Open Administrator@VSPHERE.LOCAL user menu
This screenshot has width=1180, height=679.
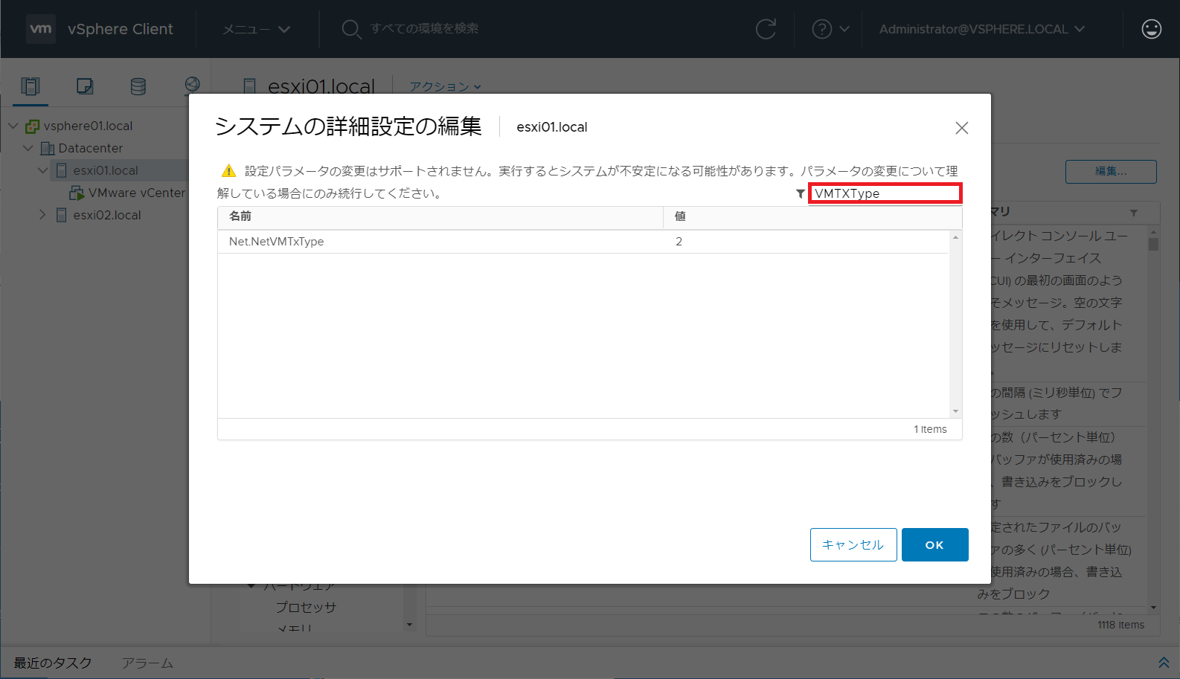[982, 29]
